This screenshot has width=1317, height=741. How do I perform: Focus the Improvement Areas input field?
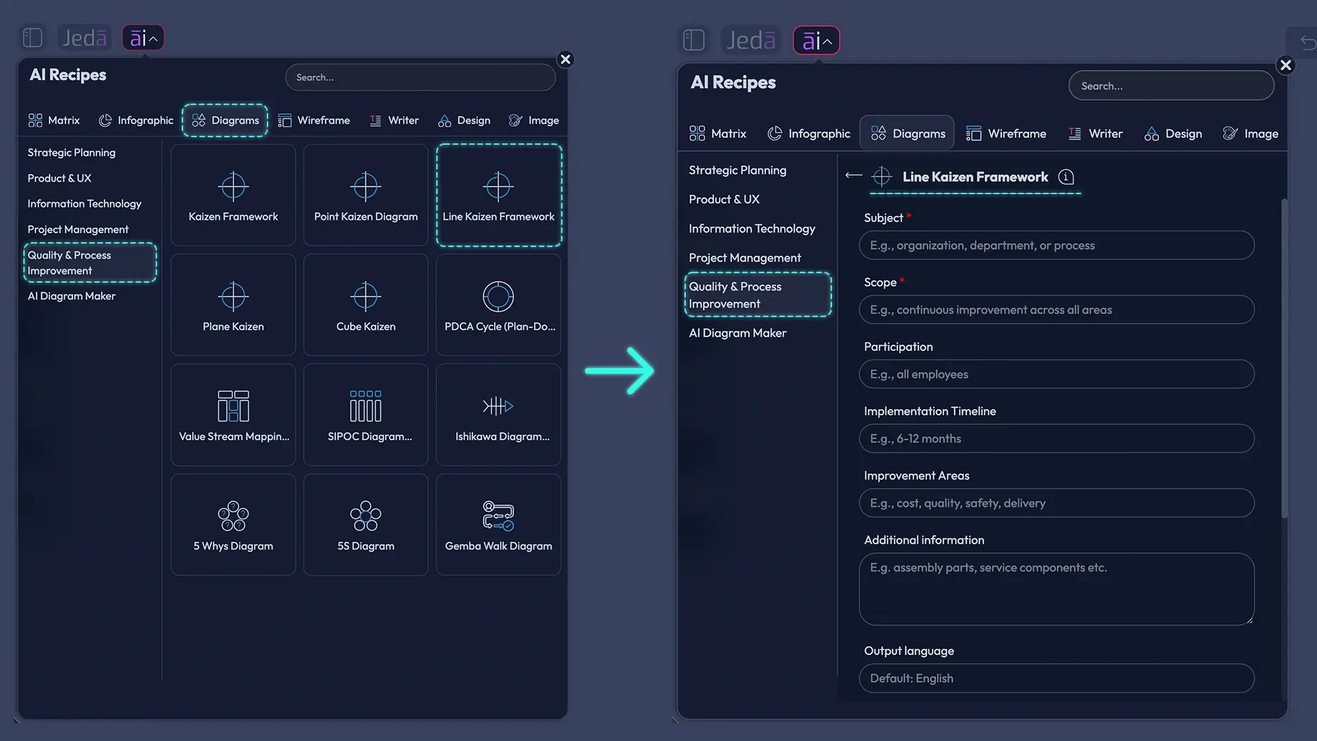click(x=1056, y=503)
